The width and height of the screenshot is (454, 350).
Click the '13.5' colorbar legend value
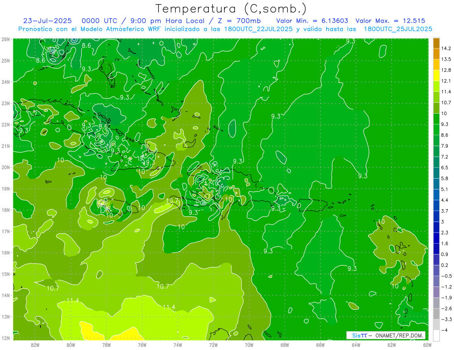tap(446, 60)
